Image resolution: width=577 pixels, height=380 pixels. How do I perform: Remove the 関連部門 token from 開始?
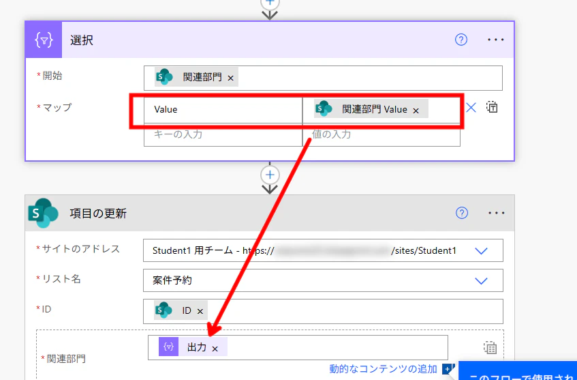coord(231,78)
